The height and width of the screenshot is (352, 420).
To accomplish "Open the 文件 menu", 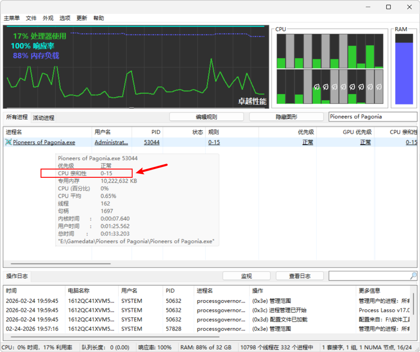I will pyautogui.click(x=31, y=18).
